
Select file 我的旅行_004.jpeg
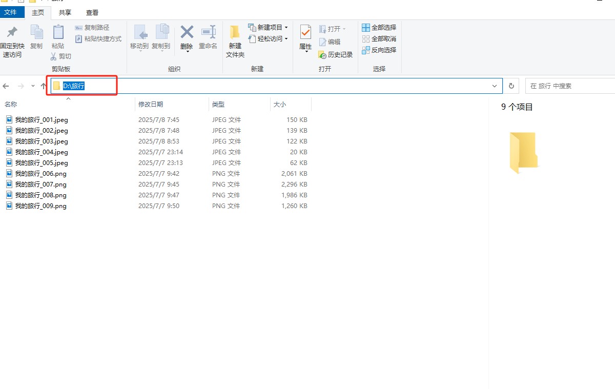42,152
